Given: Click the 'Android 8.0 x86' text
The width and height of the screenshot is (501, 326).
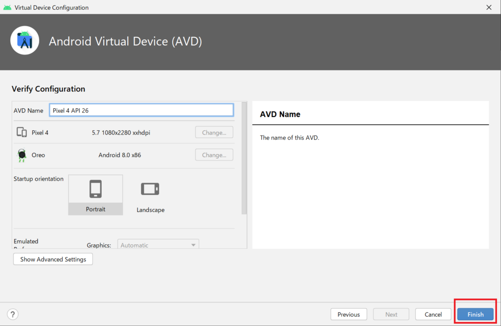Looking at the screenshot, I should 119,155.
